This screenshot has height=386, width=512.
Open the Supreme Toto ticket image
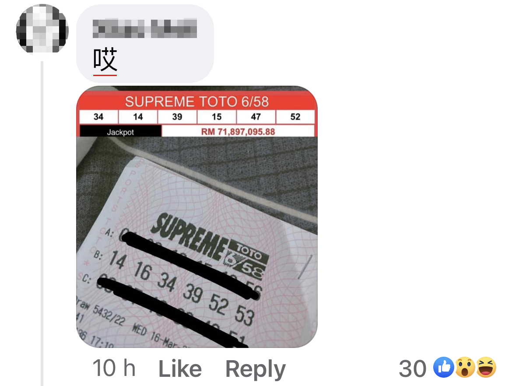[197, 217]
